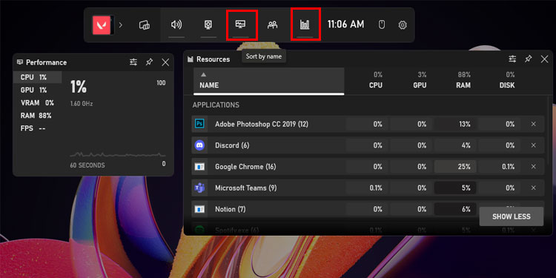Select the Notion (7) row
Viewport: 556px width, 278px height.
368,209
